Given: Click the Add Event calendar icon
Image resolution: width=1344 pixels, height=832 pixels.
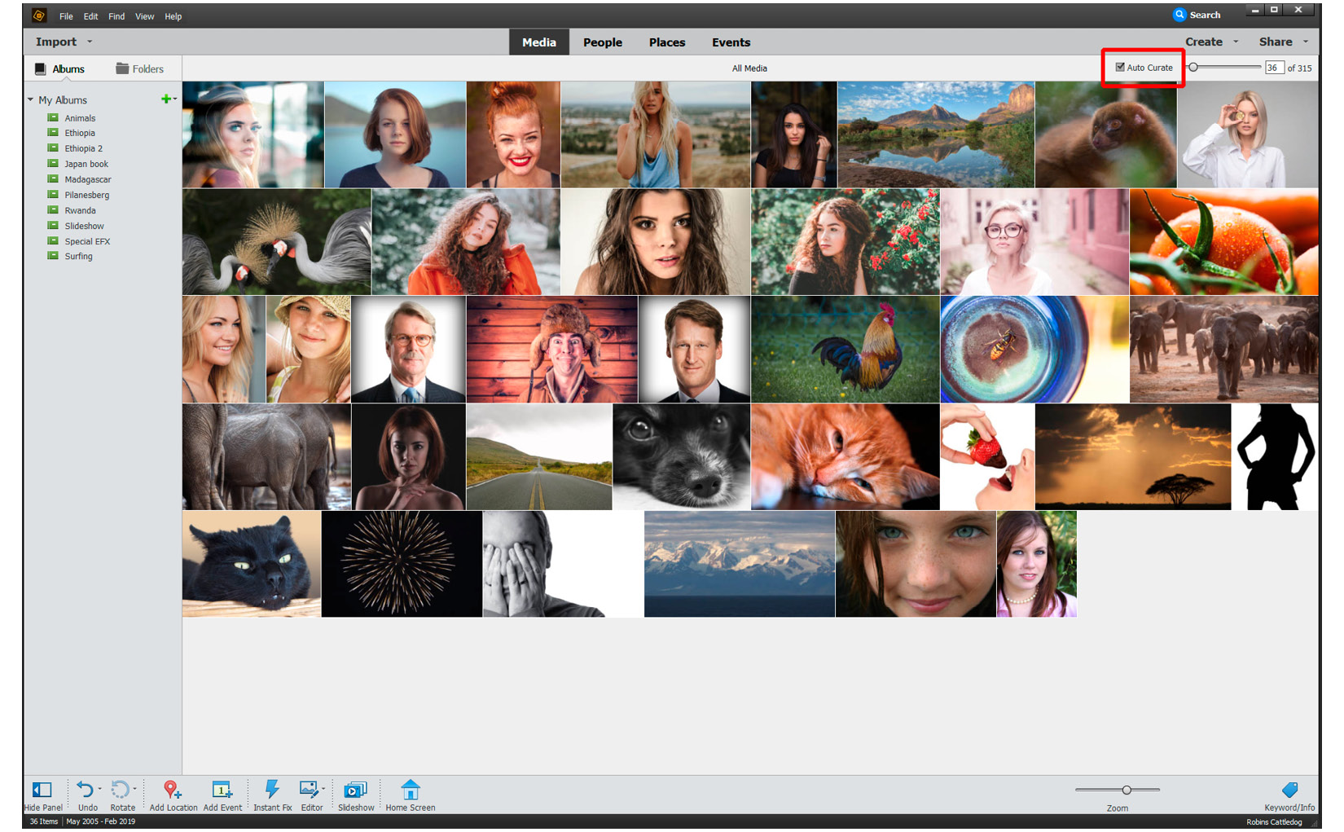Looking at the screenshot, I should [222, 789].
